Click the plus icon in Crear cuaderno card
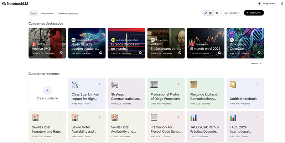 (x=47, y=90)
